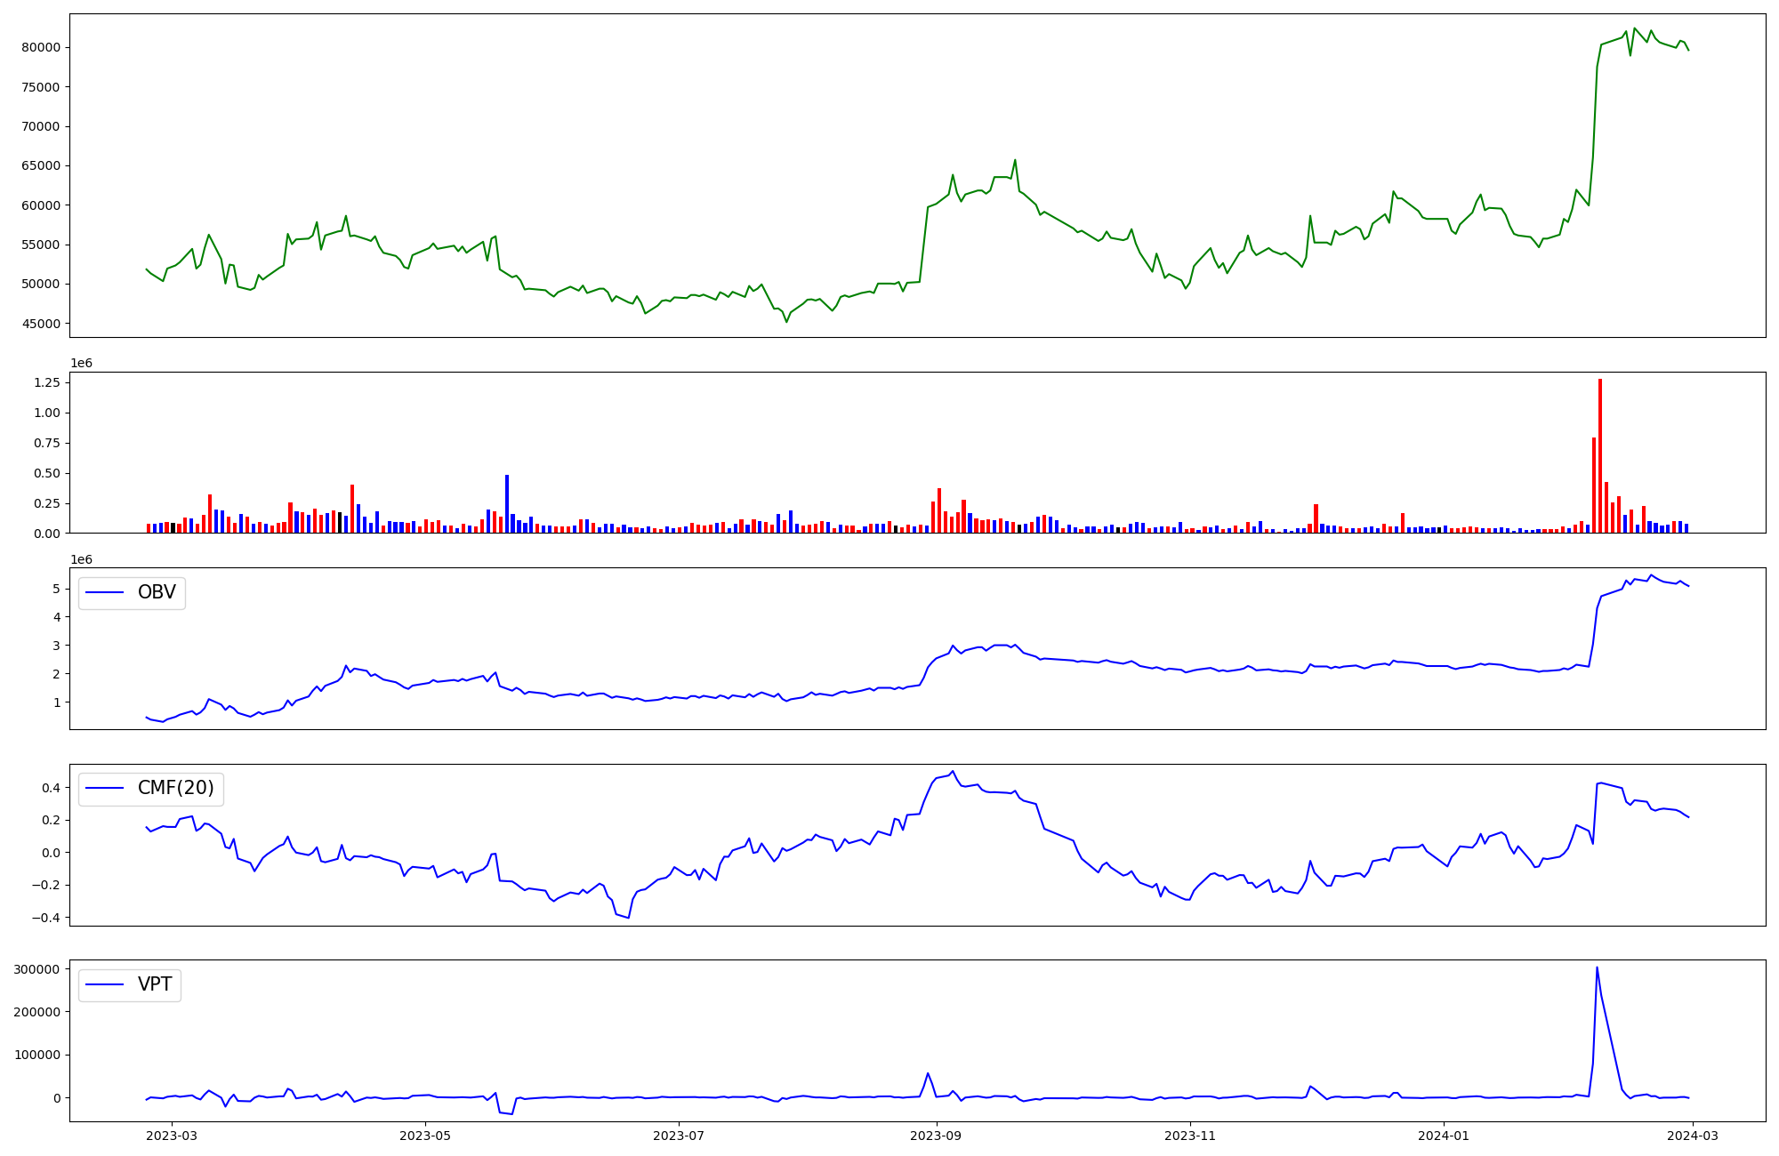Click the 2024-01 date tick label
The image size is (1779, 1156).
coord(1444,1136)
